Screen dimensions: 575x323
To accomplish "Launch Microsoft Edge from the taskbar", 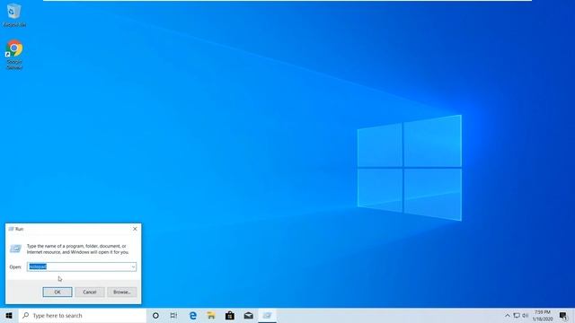I will [x=193, y=315].
